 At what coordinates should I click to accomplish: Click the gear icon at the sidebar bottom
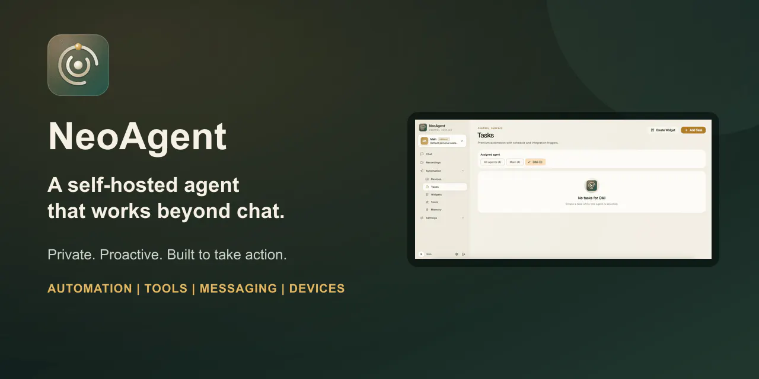(457, 254)
